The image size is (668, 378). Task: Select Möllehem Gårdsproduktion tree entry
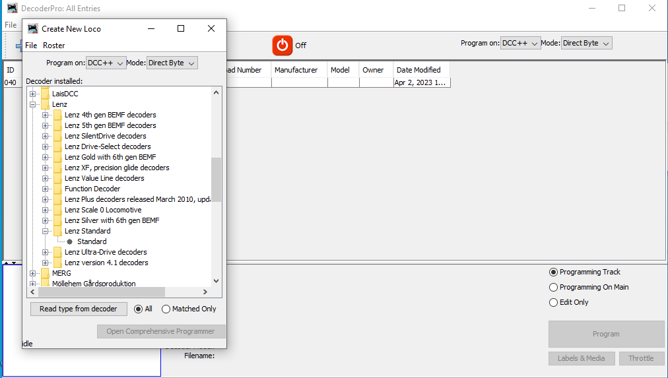[x=94, y=284]
